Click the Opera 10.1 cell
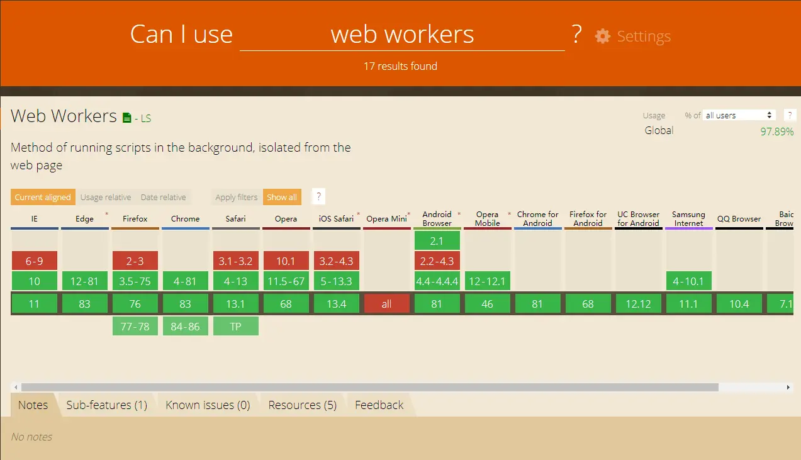 point(286,261)
